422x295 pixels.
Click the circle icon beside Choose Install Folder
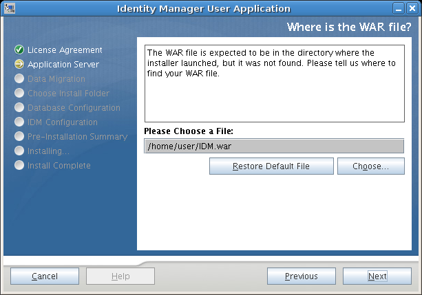[19, 94]
